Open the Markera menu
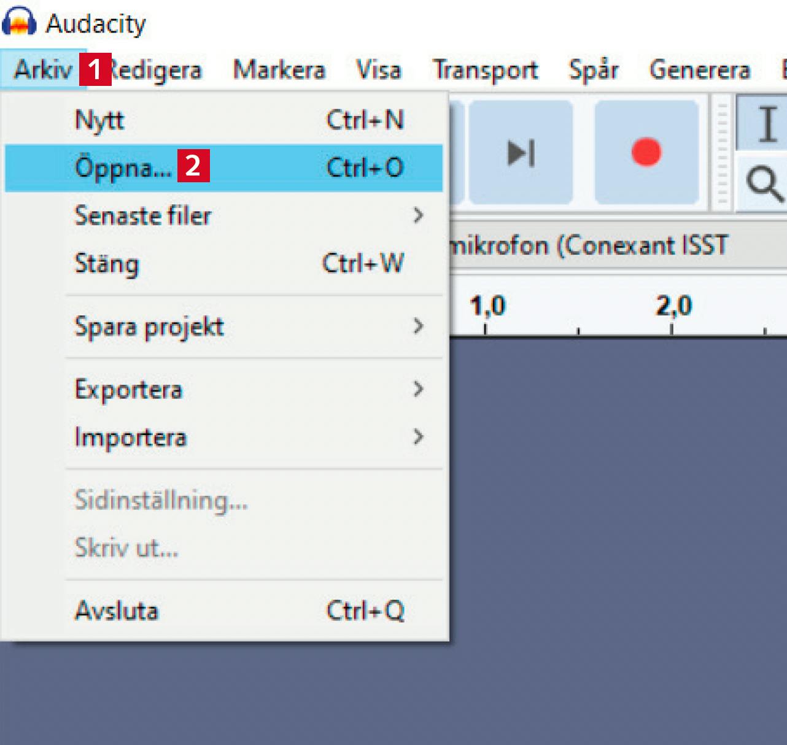The height and width of the screenshot is (745, 787). (x=279, y=70)
